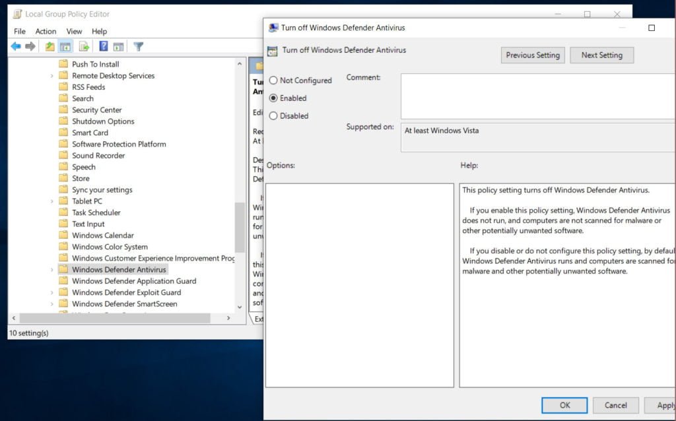The width and height of the screenshot is (676, 421).
Task: Click the Forward arrow in Group Policy toolbar
Action: 30,46
